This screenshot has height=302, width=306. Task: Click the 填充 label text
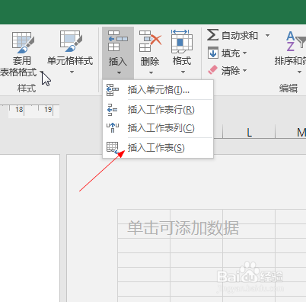pyautogui.click(x=231, y=53)
